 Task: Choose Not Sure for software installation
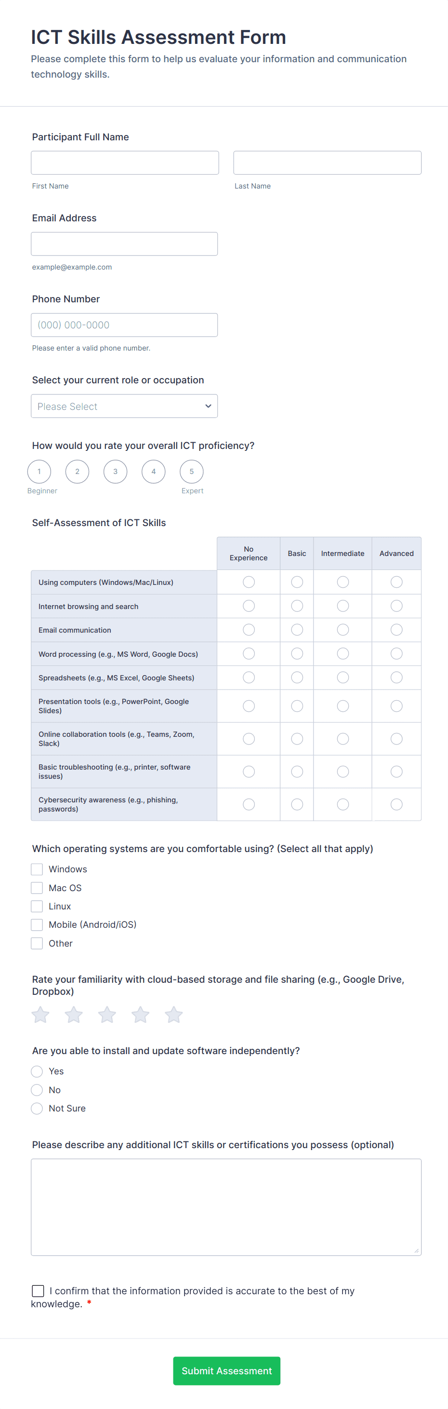tap(37, 1108)
